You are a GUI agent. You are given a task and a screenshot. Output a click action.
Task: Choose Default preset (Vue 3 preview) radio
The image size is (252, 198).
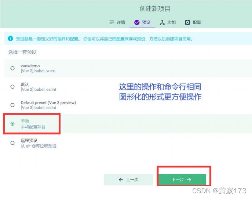point(12,105)
